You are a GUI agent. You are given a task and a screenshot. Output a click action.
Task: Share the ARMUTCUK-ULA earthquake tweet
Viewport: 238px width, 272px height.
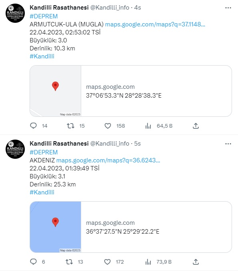[196, 126]
